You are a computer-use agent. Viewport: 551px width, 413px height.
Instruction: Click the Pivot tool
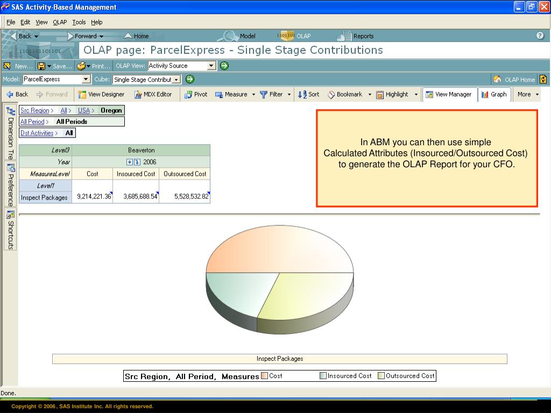[x=196, y=94]
